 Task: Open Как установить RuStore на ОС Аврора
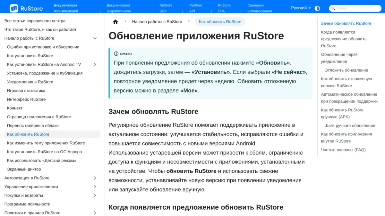tap(44, 152)
